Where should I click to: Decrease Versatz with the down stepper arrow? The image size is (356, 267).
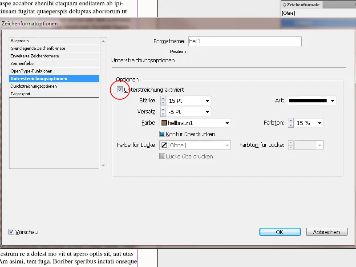163,114
